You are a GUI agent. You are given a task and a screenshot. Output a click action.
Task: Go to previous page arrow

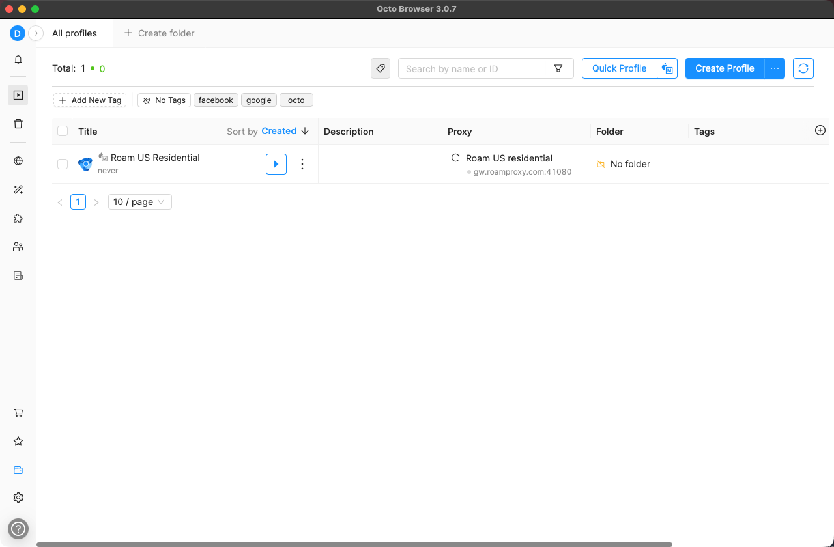60,203
